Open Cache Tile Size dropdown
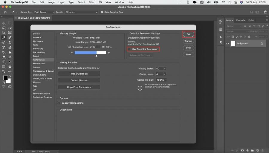Image resolution: width=269 pixels, height=153 pixels. (x=161, y=80)
